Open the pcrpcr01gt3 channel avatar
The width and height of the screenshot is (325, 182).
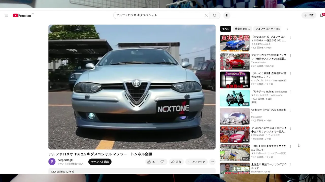52,162
